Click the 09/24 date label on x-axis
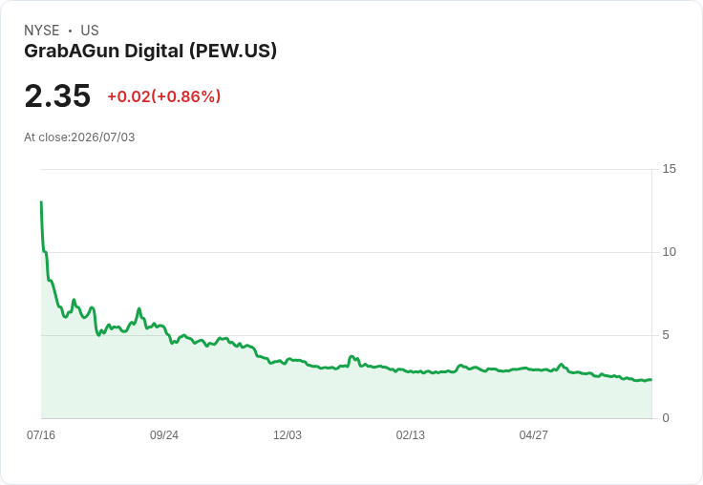The height and width of the screenshot is (485, 703). (164, 434)
